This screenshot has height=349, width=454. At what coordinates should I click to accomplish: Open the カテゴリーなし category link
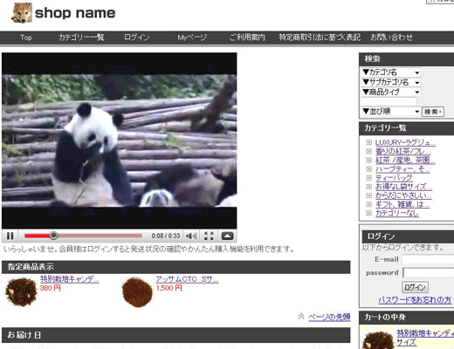click(397, 213)
